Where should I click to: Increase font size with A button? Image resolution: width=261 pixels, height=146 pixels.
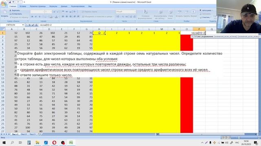click(54, 12)
